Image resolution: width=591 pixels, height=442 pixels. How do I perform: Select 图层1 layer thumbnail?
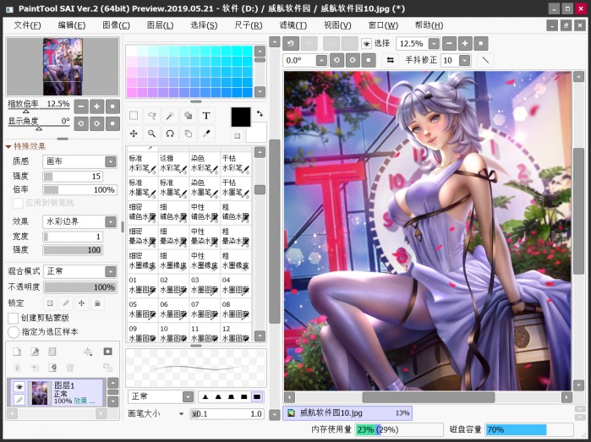40,393
